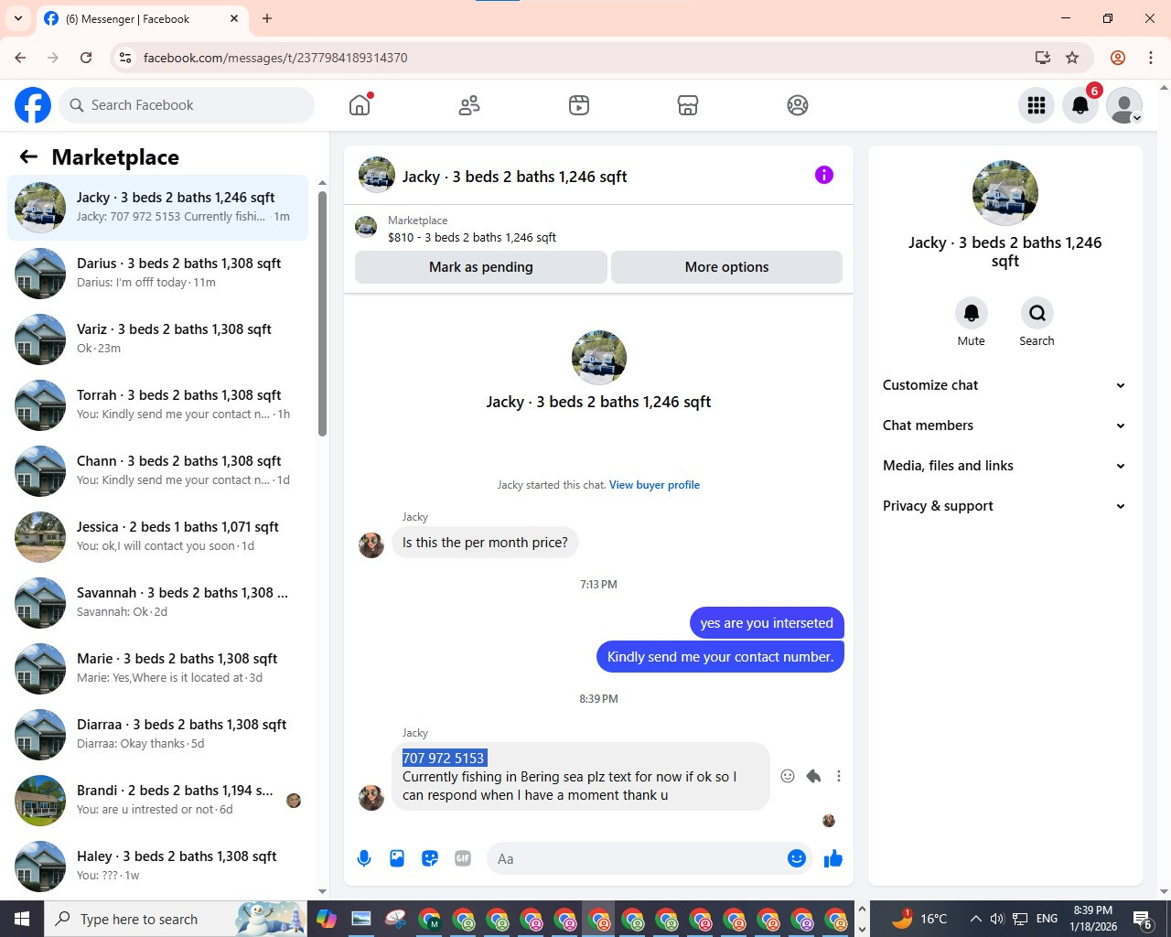Select the Jacky conversation in the list
Image resolution: width=1171 pixels, height=937 pixels.
[x=158, y=207]
